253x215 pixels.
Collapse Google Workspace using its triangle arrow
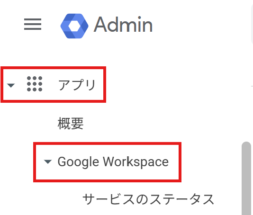coord(48,161)
